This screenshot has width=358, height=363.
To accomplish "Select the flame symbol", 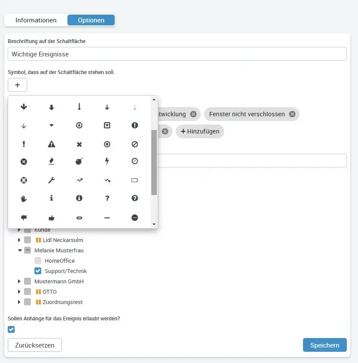I will pos(52,161).
